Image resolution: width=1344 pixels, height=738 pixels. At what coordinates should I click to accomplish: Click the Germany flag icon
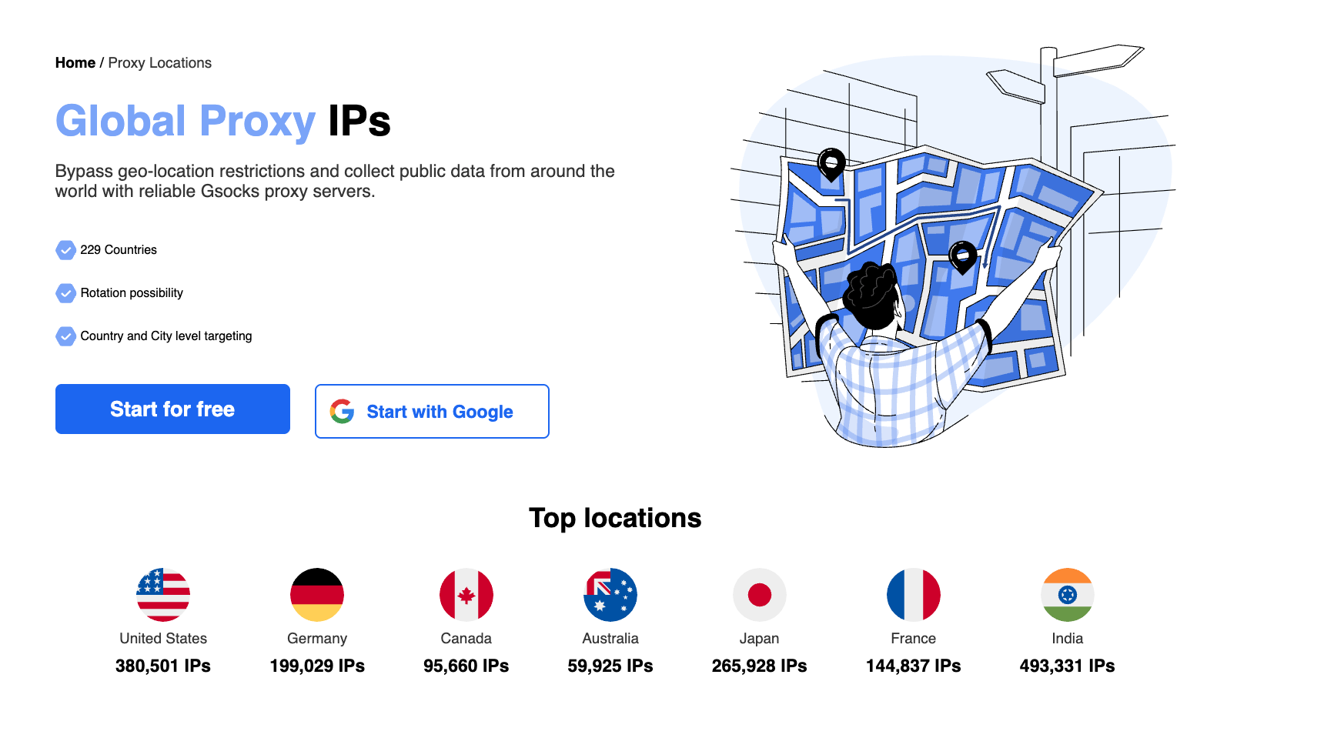click(317, 595)
